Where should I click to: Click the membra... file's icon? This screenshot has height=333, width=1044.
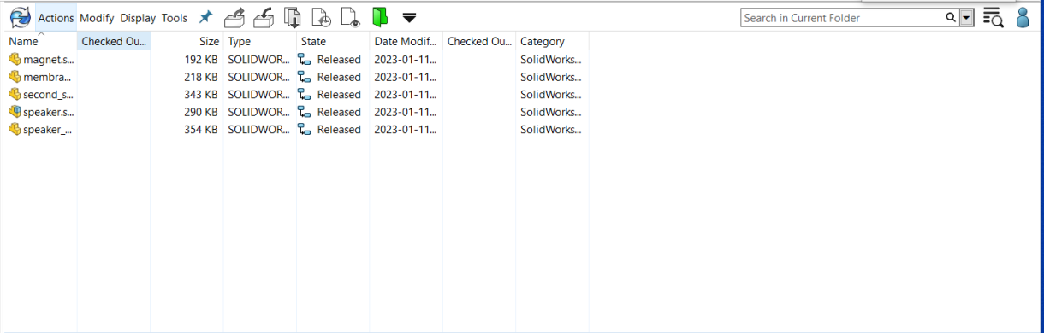point(15,77)
